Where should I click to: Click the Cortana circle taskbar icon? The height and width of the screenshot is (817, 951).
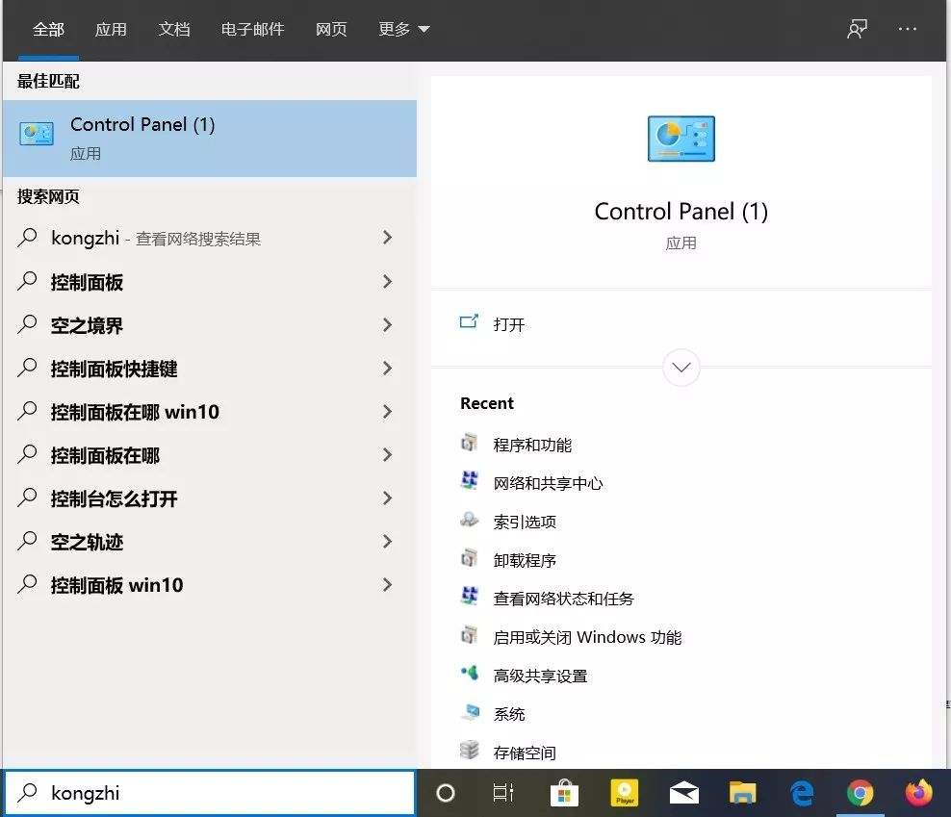(445, 793)
